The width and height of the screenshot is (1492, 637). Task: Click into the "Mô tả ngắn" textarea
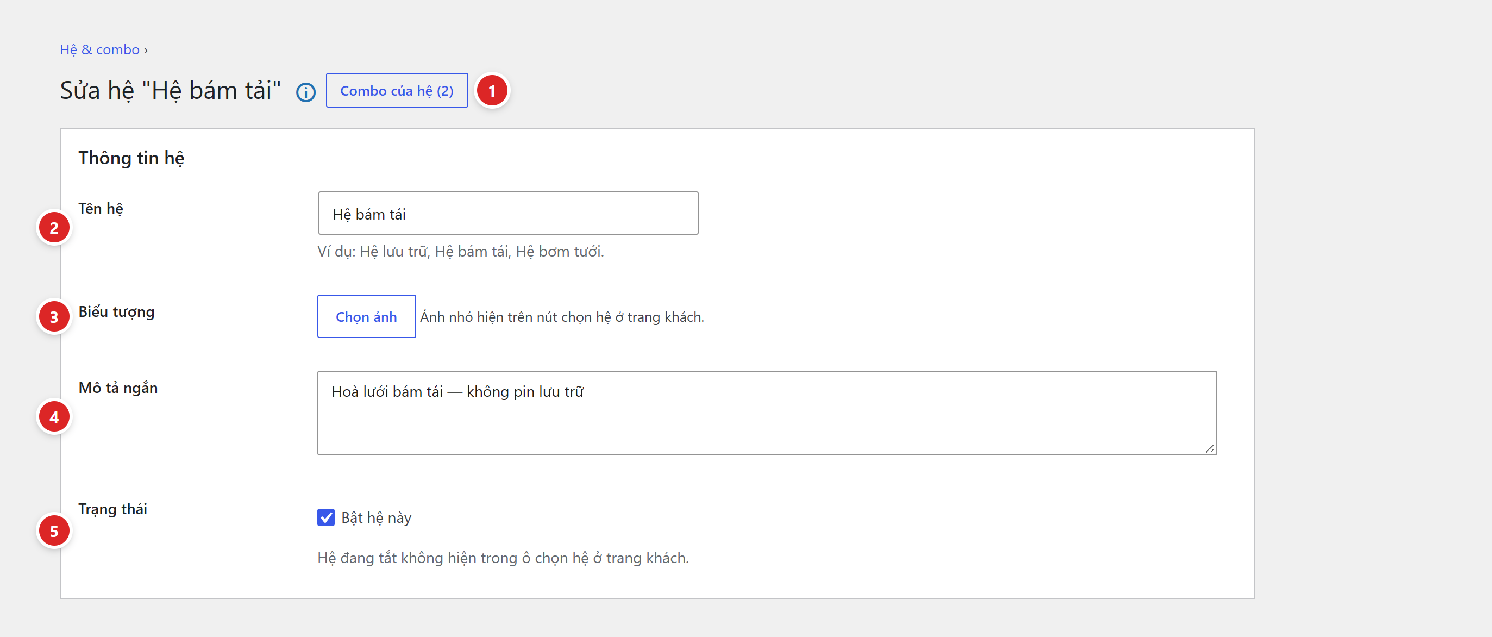coord(767,413)
